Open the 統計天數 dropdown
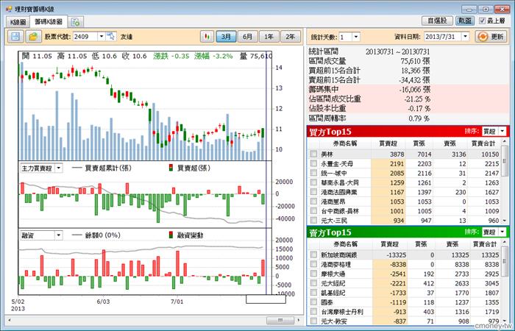Screen dimensions: 515x331 point(356,37)
